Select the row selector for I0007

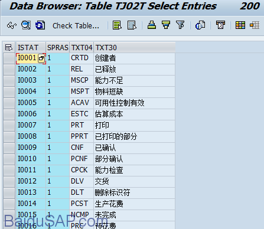tap(9, 126)
